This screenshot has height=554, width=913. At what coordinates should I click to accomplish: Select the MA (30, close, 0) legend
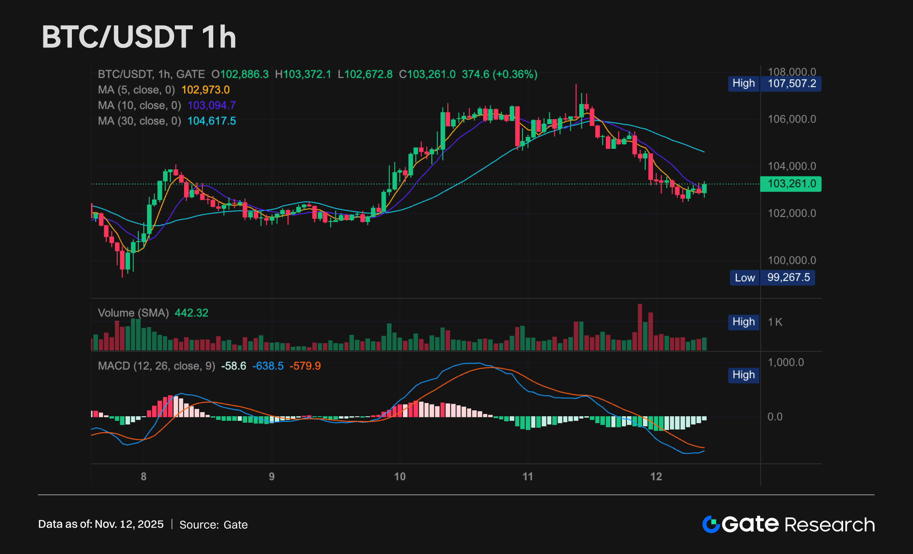[x=139, y=121]
